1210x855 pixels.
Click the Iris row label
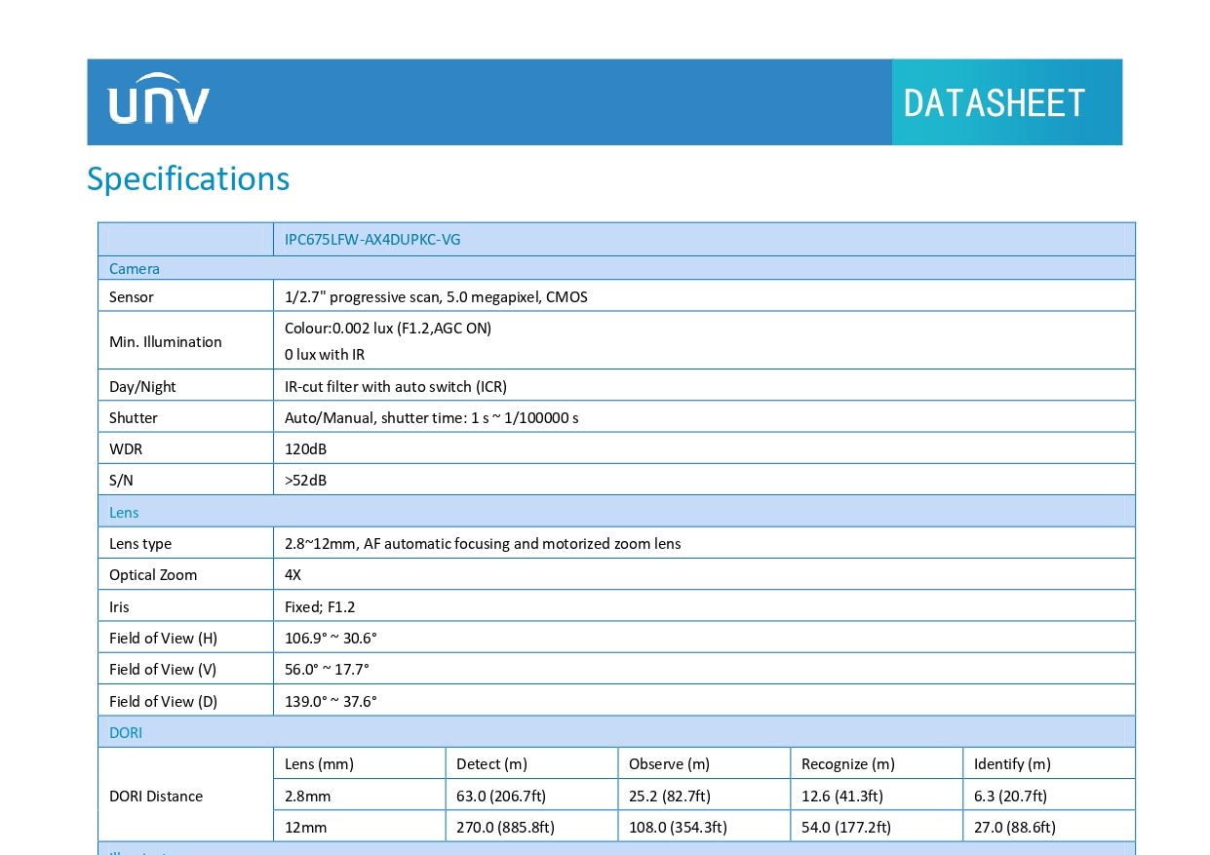pos(119,606)
